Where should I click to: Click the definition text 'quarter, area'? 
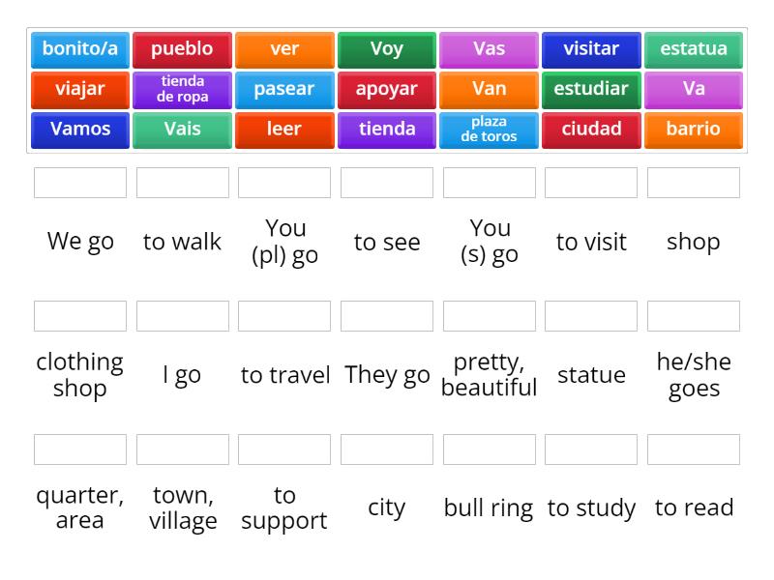coord(80,507)
